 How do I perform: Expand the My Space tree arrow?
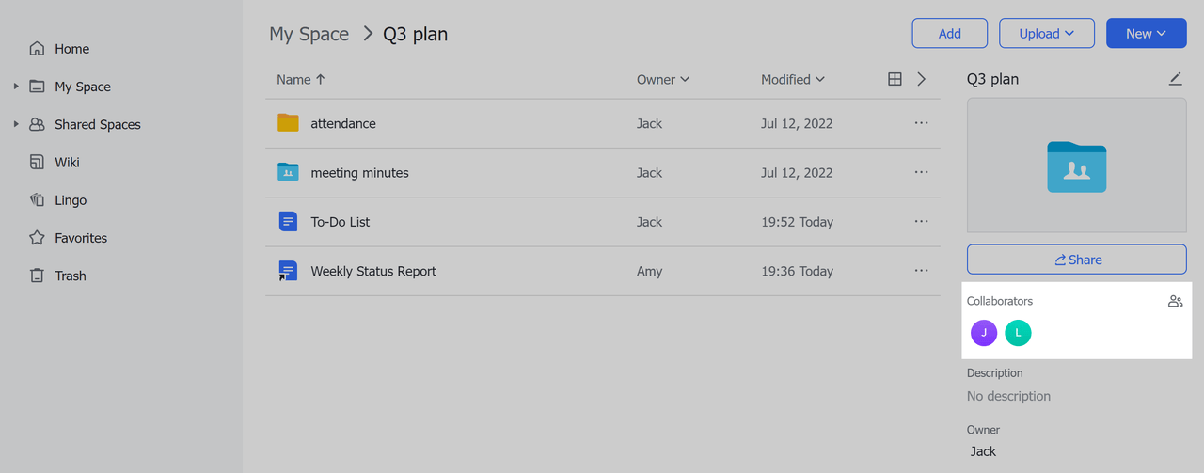click(x=16, y=87)
